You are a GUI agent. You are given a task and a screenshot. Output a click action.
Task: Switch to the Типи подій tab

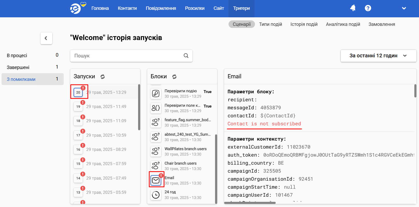(x=271, y=24)
